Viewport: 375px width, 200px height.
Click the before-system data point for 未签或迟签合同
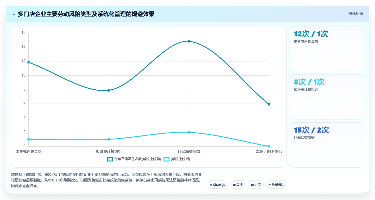coord(28,62)
